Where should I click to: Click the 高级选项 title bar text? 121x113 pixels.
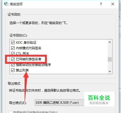[x=16, y=4]
